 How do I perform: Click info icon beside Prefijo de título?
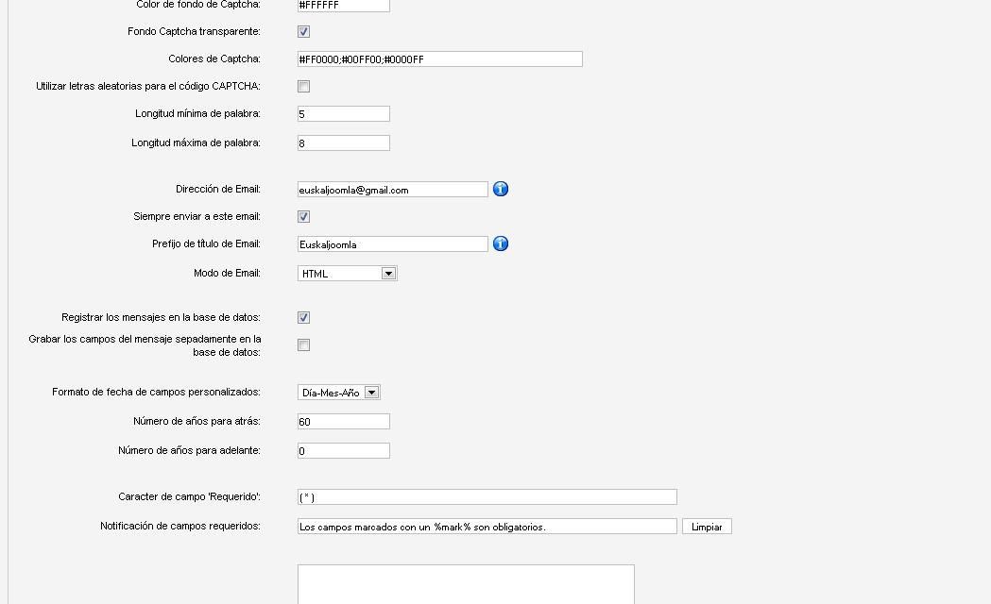click(501, 243)
